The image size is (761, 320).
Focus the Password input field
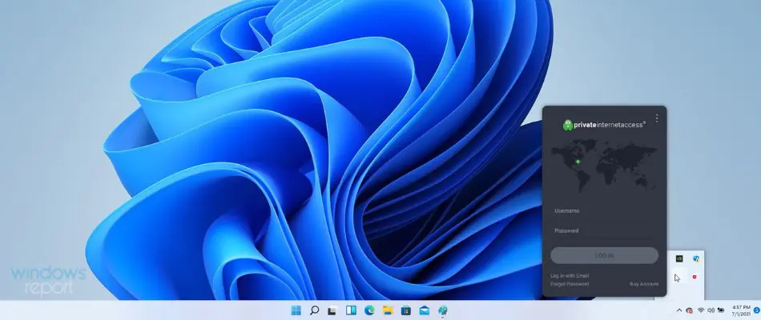pyautogui.click(x=604, y=231)
